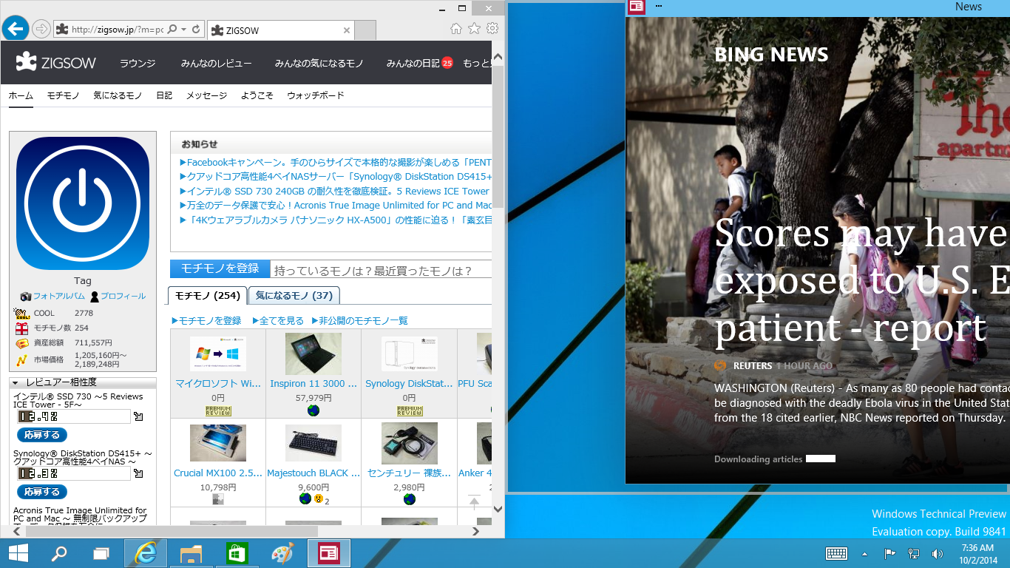Switch to モチモノ (254) tab
Viewport: 1010px width, 568px height.
(x=207, y=296)
